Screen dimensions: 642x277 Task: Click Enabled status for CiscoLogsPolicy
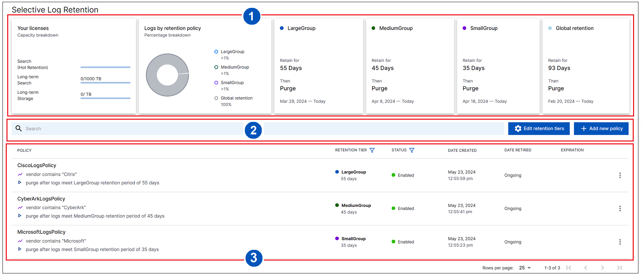tap(403, 175)
